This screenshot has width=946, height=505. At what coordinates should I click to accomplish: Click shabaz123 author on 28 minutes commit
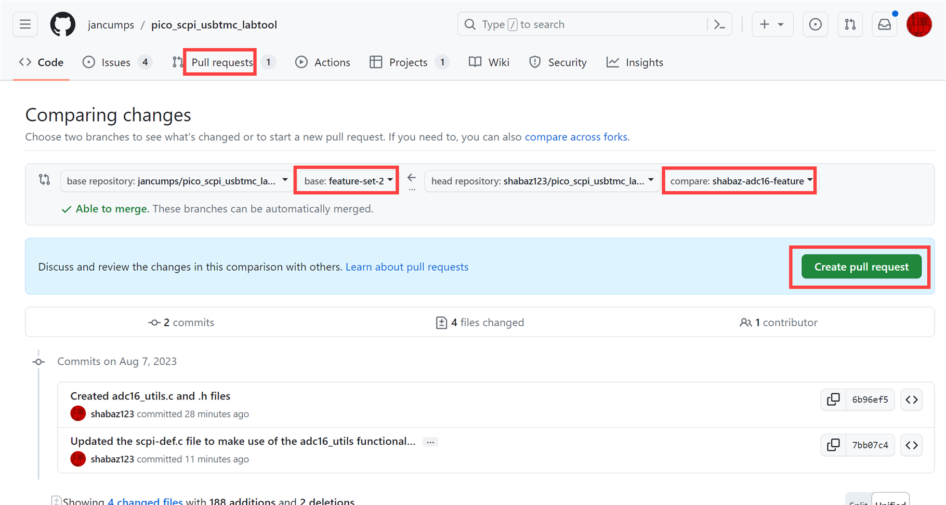point(112,414)
